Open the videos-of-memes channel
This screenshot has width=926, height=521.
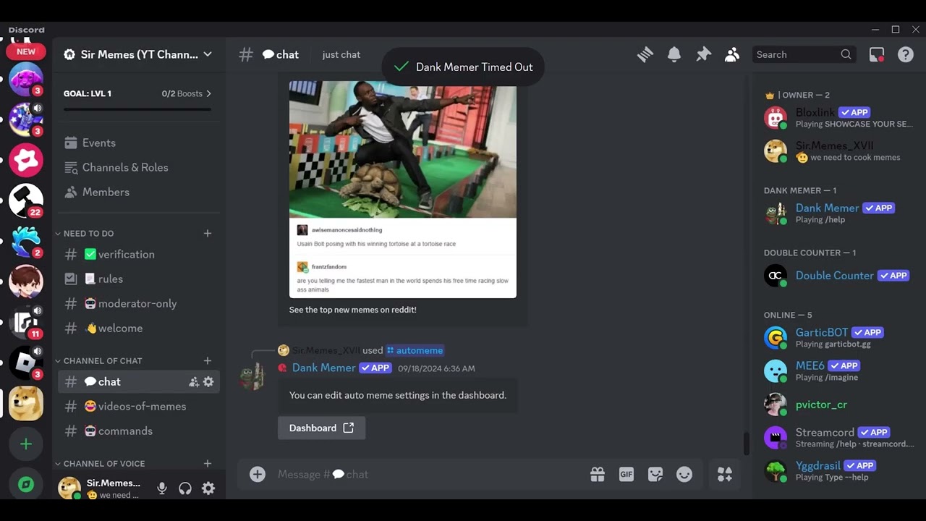(139, 406)
